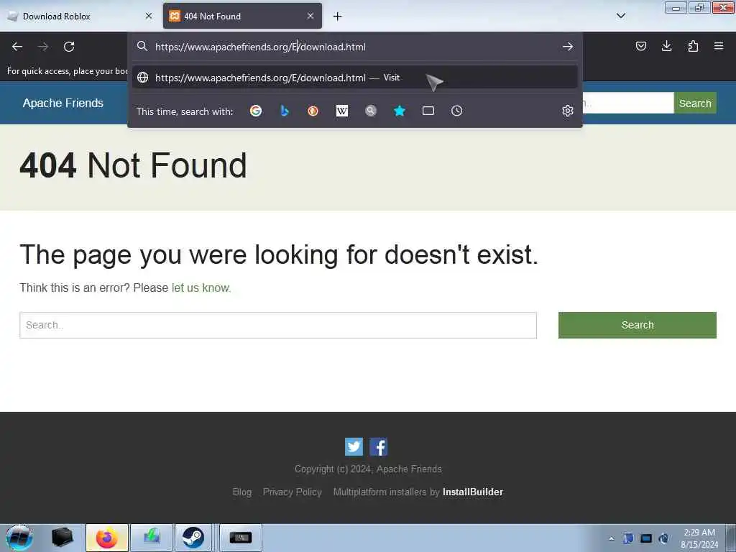Select the 404 Not Found tab
Viewport: 736px width, 552px height.
coord(242,16)
